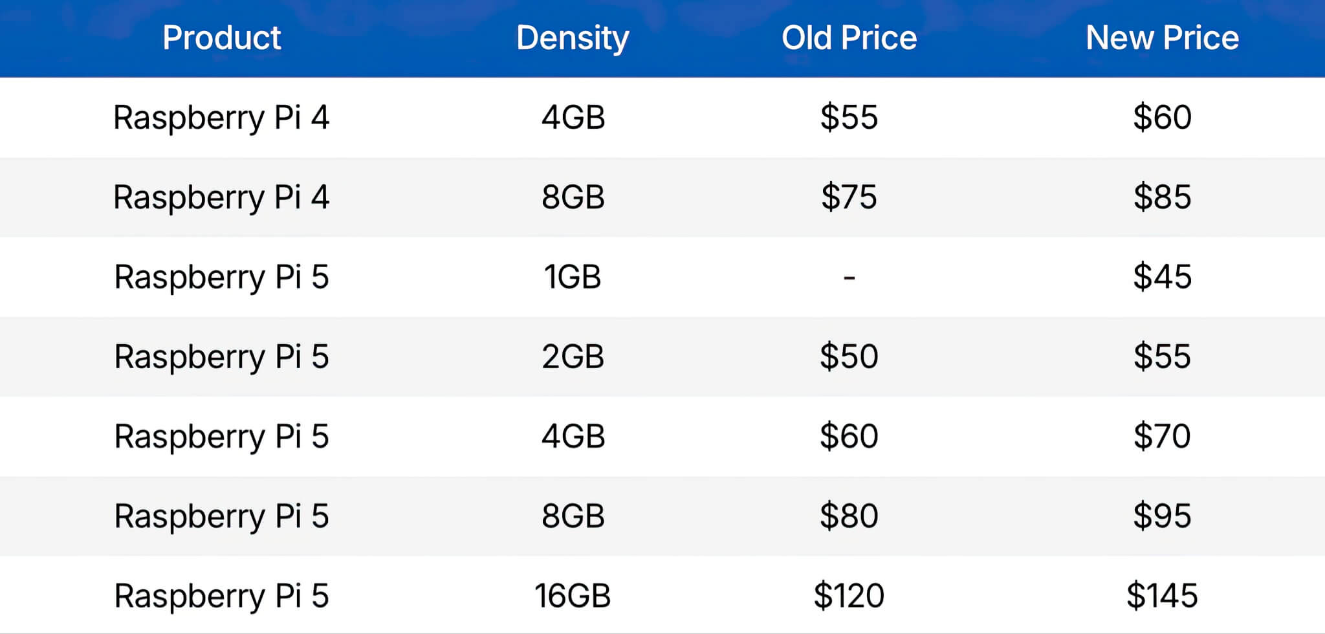Click the 16GB density cell

[x=573, y=596]
